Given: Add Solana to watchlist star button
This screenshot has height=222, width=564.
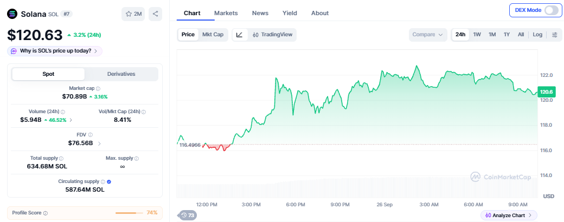Looking at the screenshot, I should click(x=133, y=14).
